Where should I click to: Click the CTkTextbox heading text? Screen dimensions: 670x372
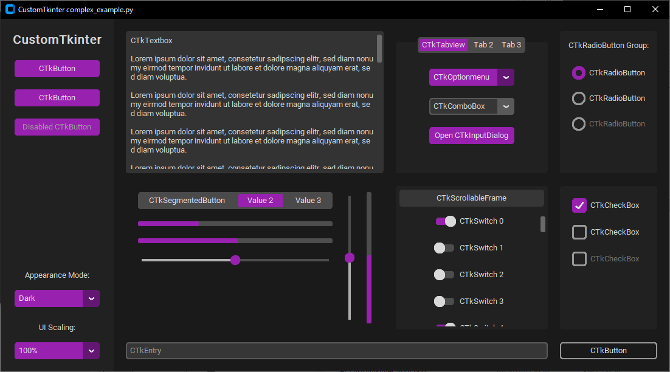151,41
